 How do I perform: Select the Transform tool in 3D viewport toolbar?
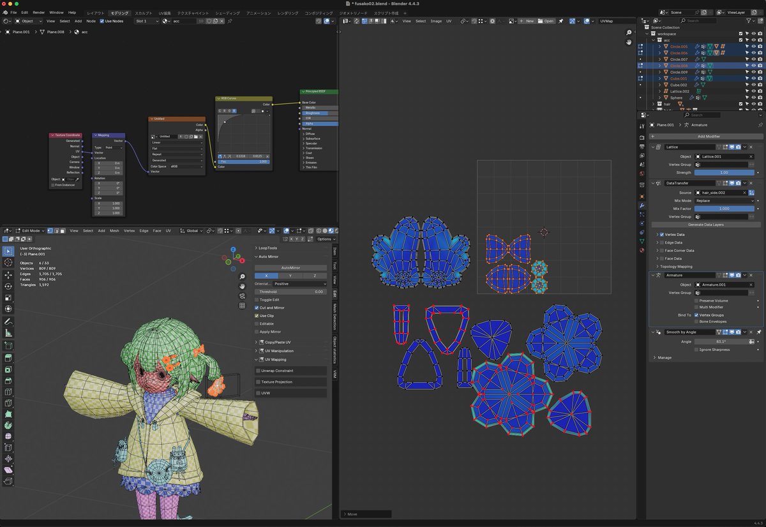coord(8,309)
